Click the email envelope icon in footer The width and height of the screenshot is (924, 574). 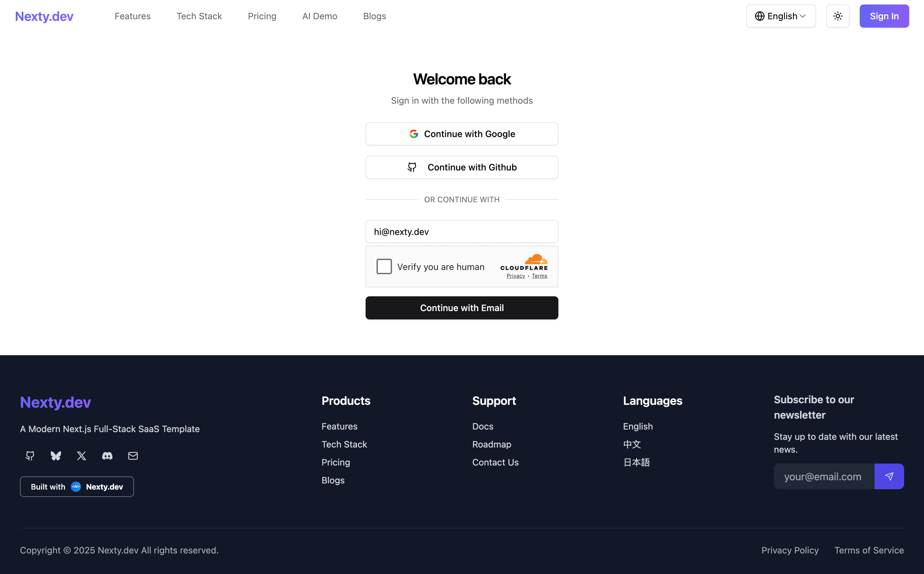pos(133,456)
